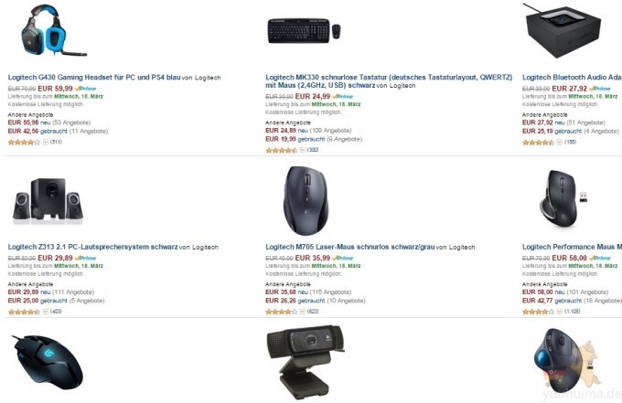Open the blue G430 gaming headset image
Screen dimensions: 622x403
(x=54, y=30)
